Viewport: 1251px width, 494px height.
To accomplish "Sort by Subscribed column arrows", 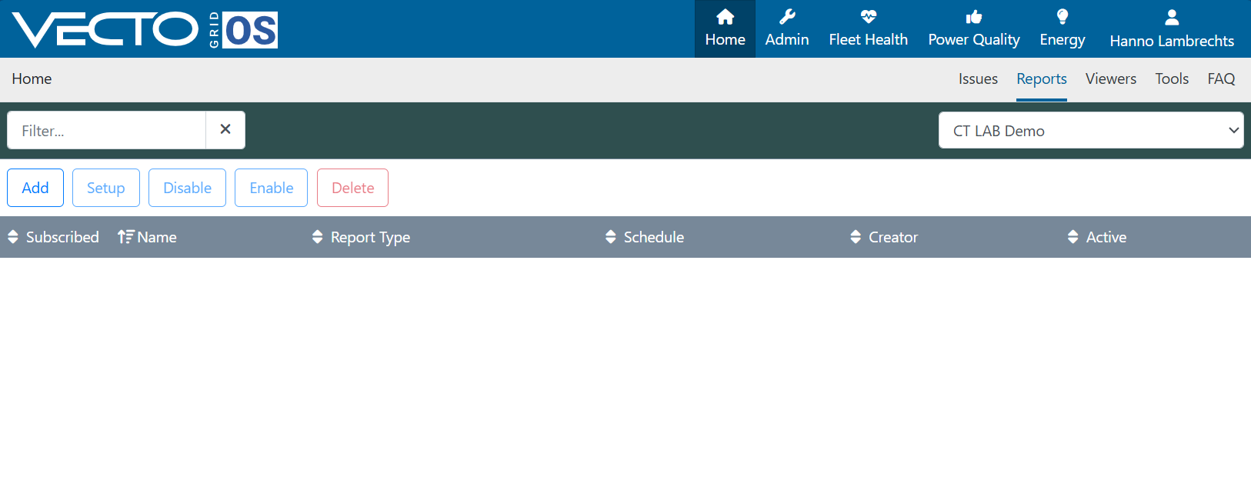I will tap(13, 237).
